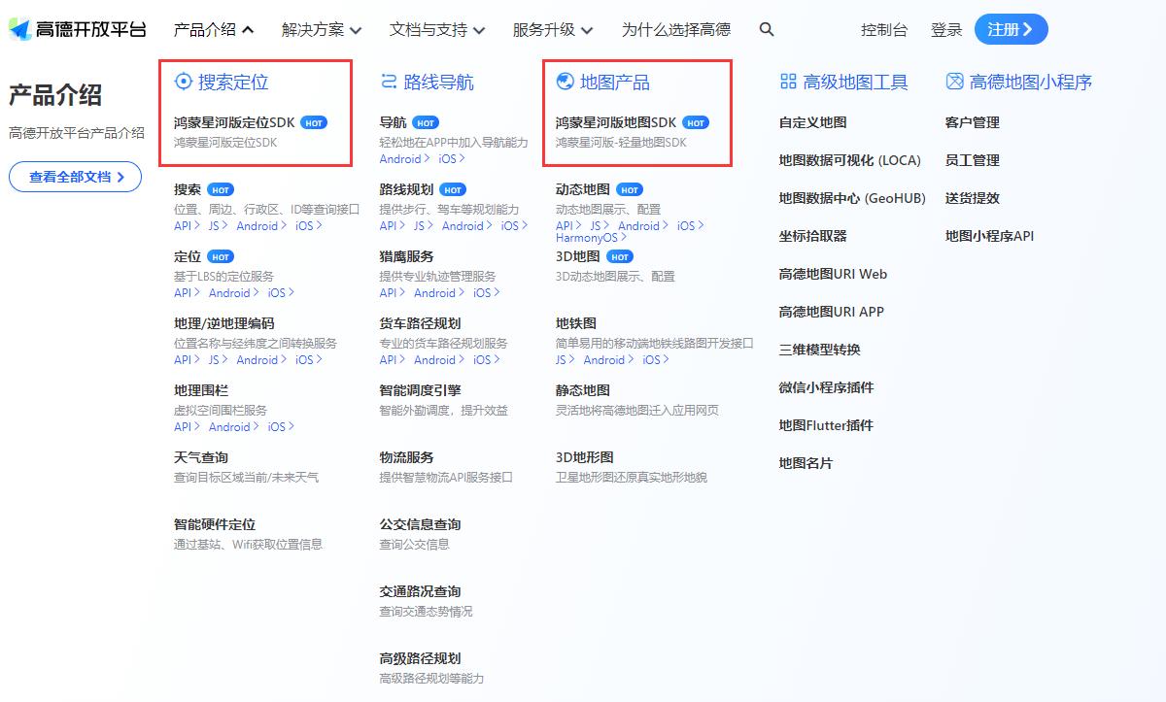Collapse the 产品介绍 menu
Screen dimensions: 1166x702
(x=214, y=30)
